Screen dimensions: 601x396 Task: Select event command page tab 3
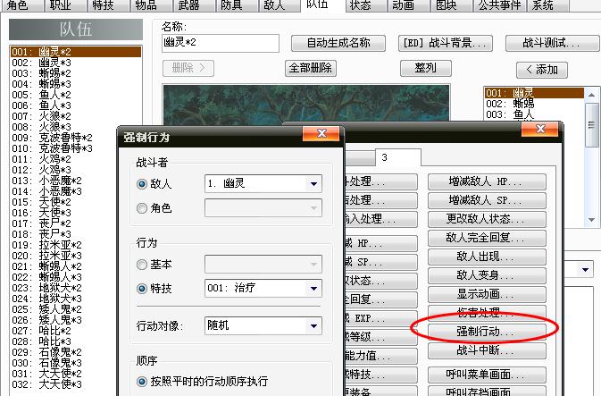(398, 157)
